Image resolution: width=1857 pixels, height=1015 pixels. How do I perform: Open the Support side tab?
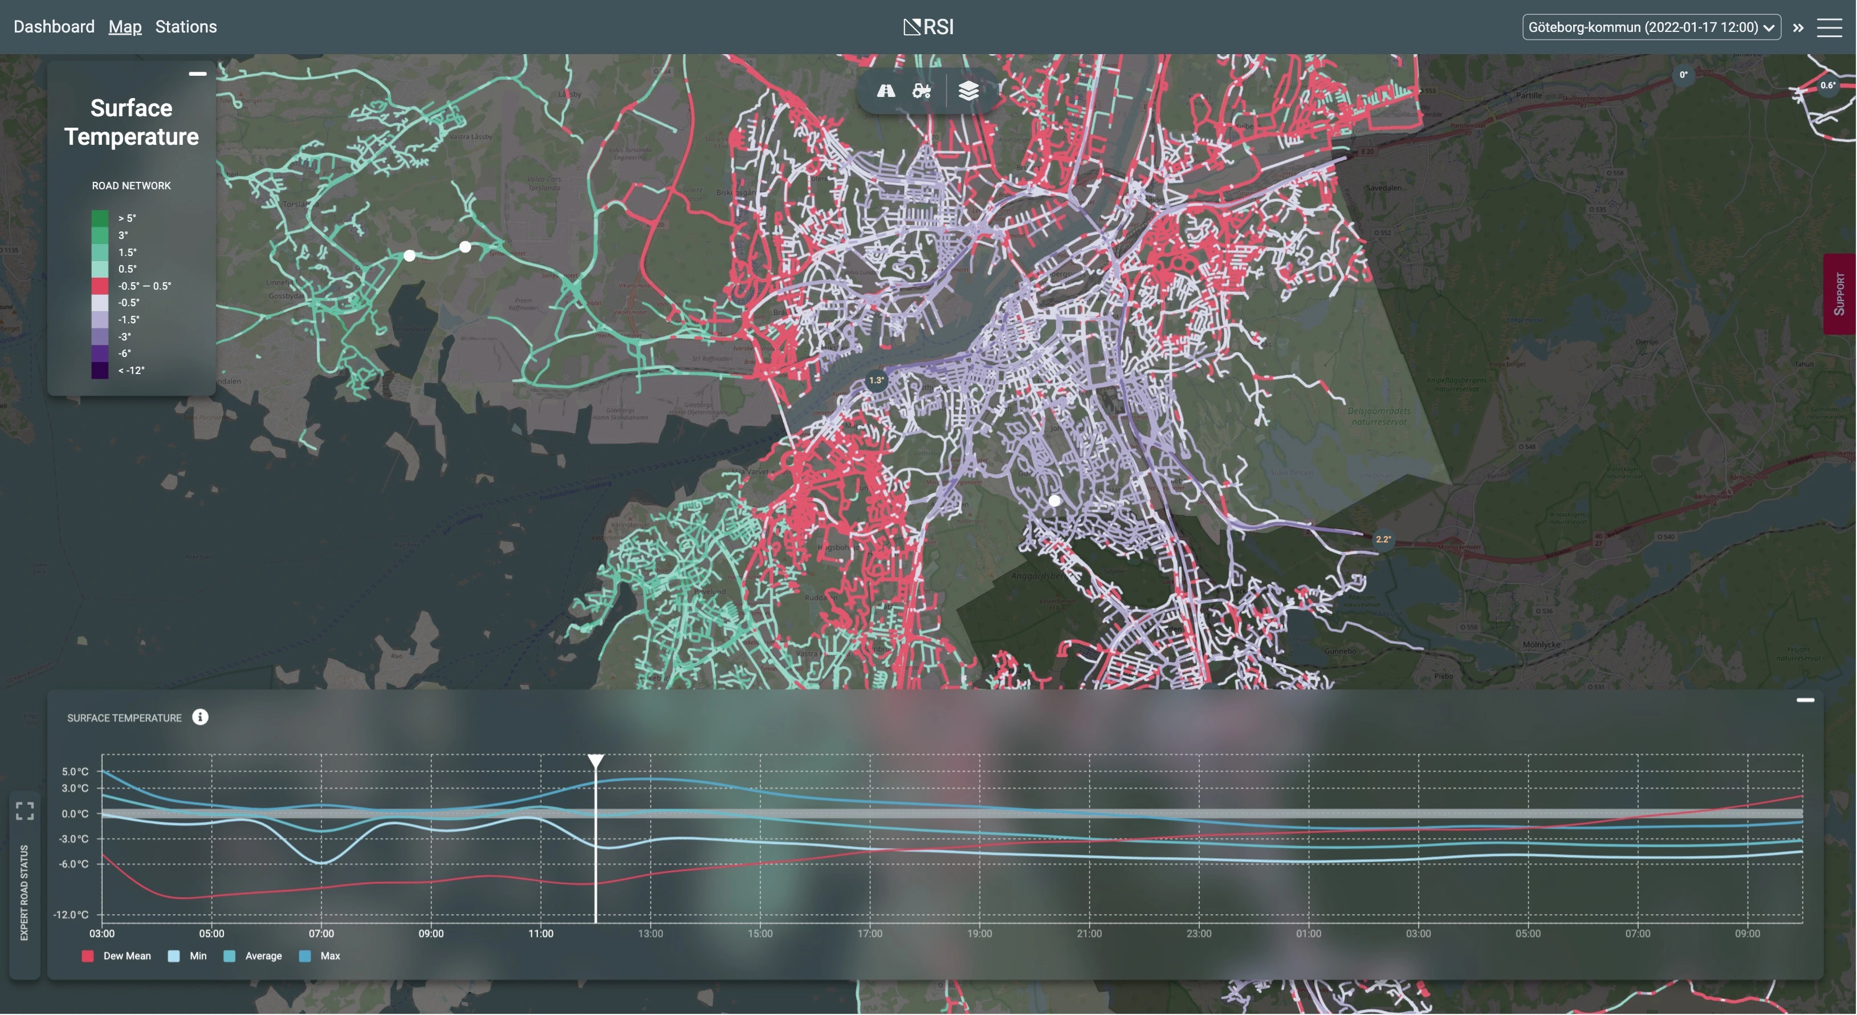pyautogui.click(x=1840, y=294)
